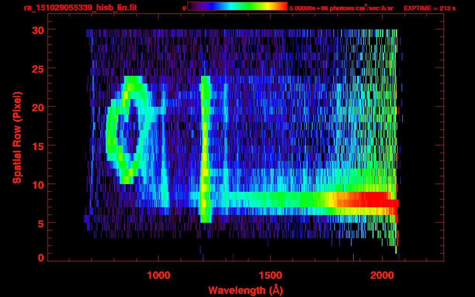Click the y-axis tick label 0
Image resolution: width=475 pixels, height=297 pixels.
(x=40, y=258)
